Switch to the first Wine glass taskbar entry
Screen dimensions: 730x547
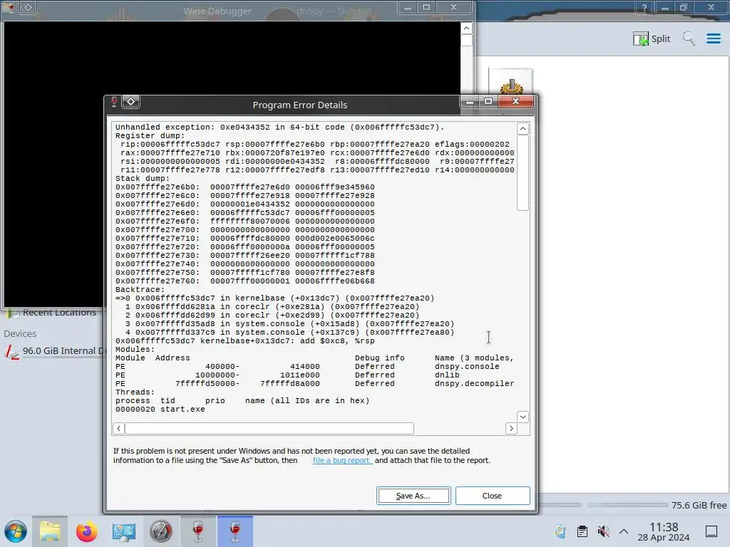coord(198,531)
